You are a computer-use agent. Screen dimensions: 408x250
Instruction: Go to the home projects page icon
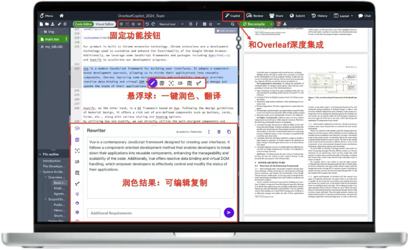[62, 15]
